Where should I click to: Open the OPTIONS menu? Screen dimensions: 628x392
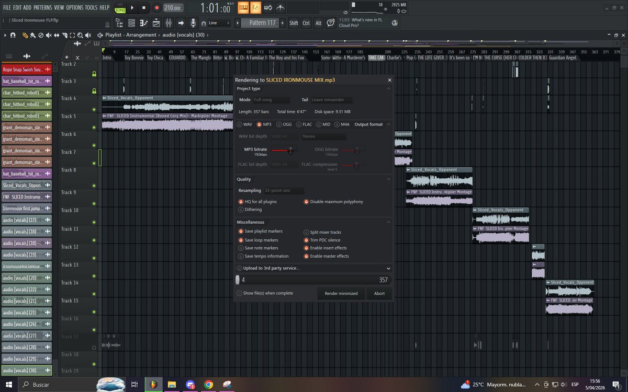[75, 7]
